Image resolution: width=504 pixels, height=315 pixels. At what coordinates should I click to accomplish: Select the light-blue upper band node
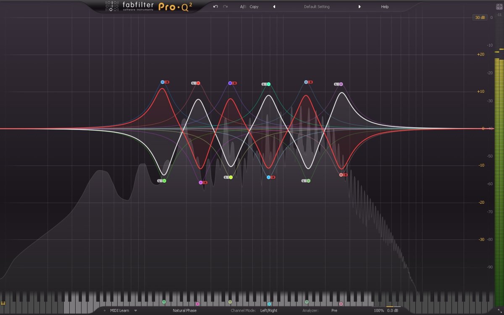pos(306,82)
